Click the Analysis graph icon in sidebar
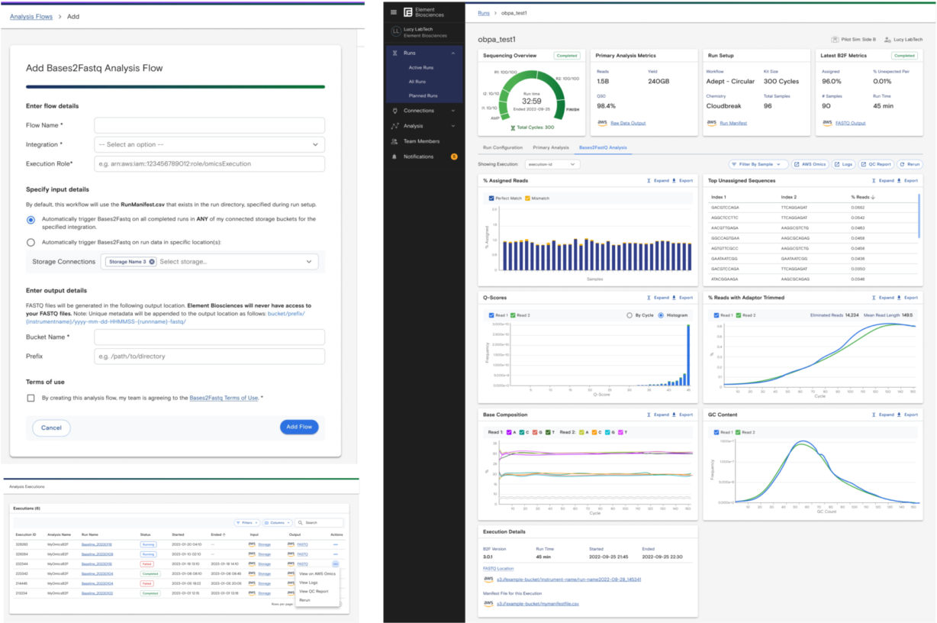 click(394, 126)
